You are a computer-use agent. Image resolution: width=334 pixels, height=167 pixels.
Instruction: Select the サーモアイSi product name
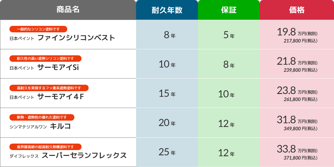click(x=58, y=67)
